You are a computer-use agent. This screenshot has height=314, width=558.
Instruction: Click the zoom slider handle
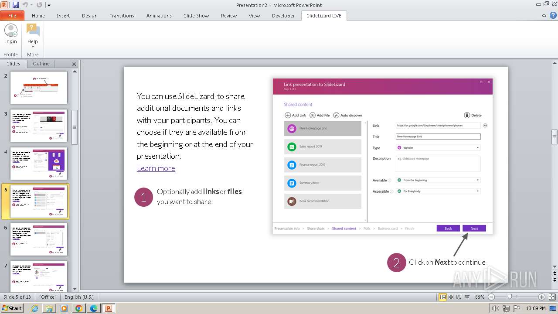[x=510, y=297]
